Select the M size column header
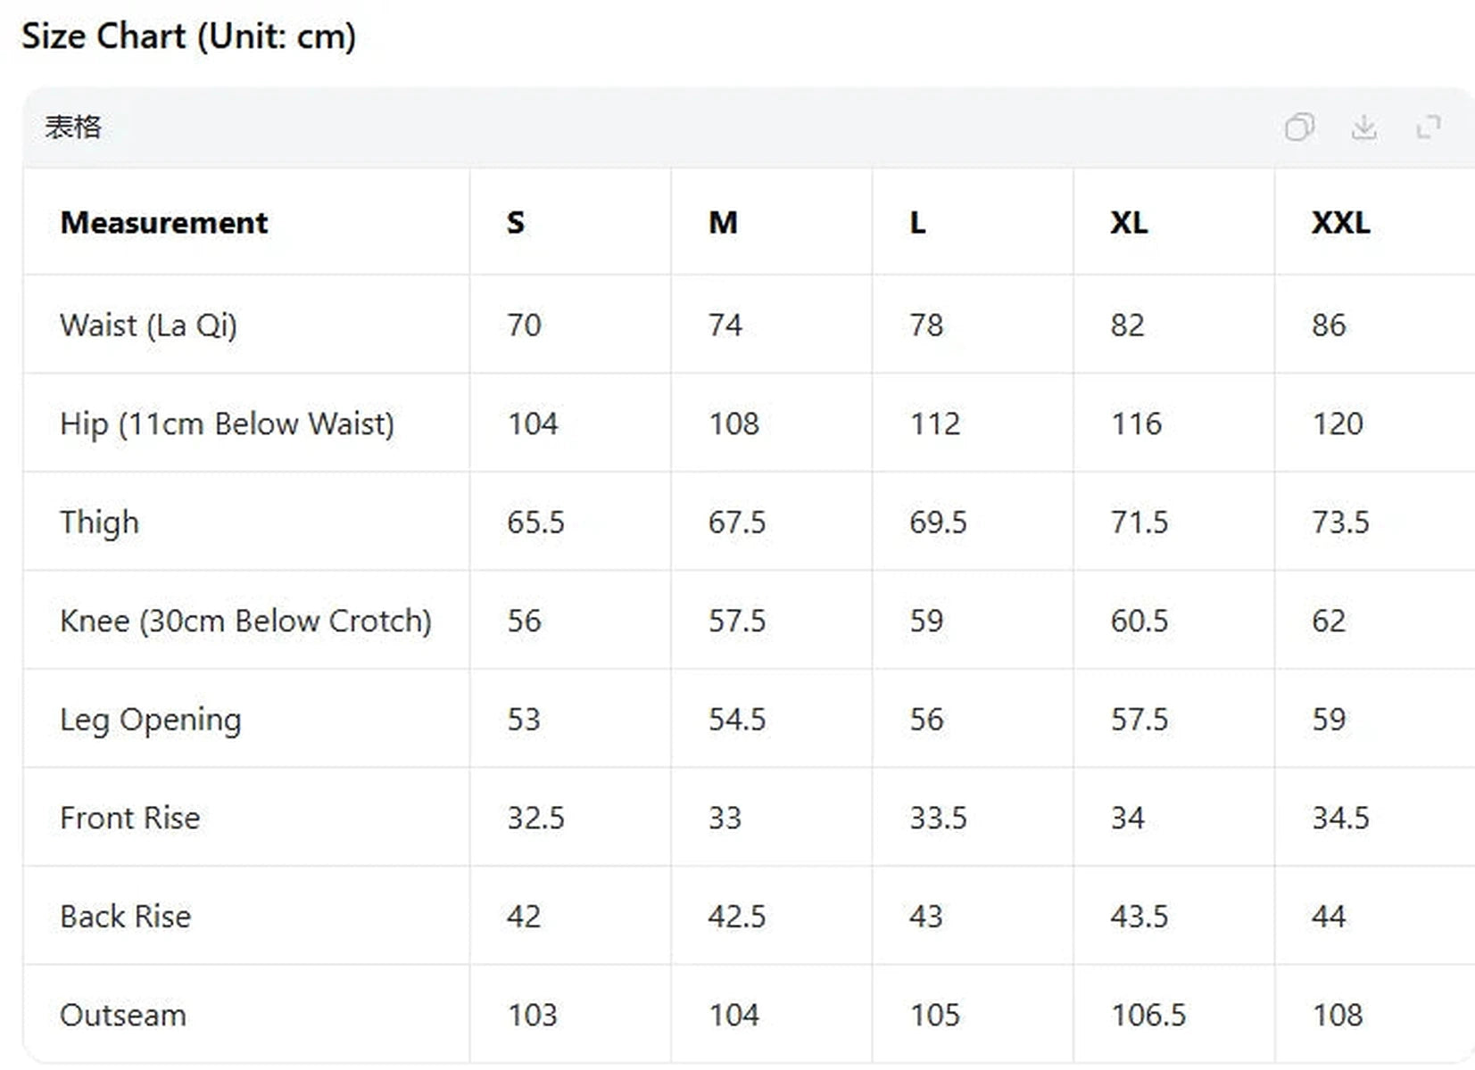The width and height of the screenshot is (1475, 1070). [723, 223]
